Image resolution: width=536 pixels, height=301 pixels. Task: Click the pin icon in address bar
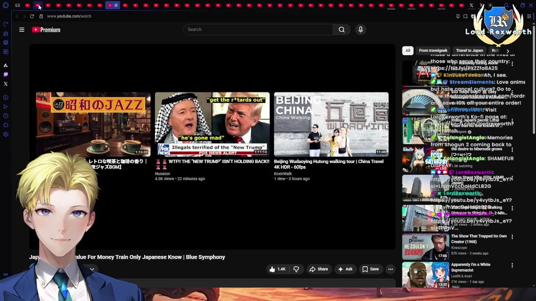click(x=458, y=16)
